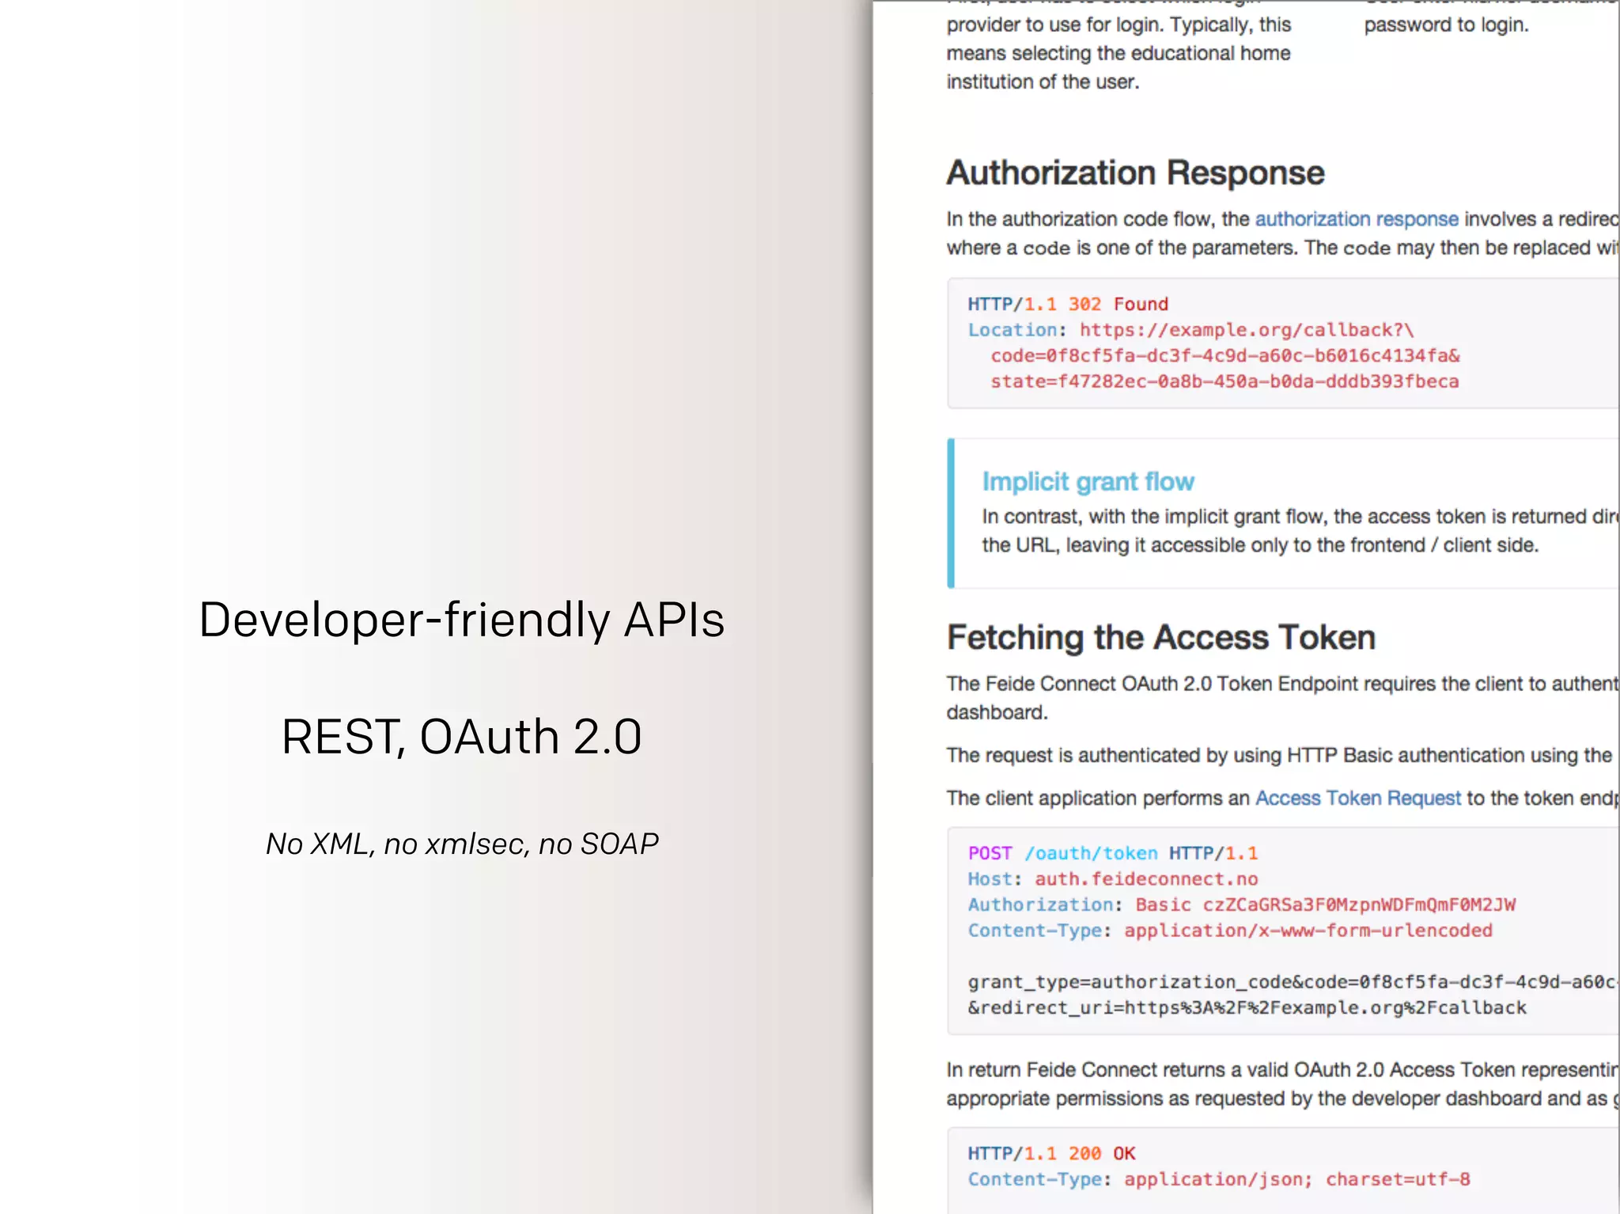
Task: Click the 'Host: auth.feideconnect.no' line
Action: coord(1112,879)
